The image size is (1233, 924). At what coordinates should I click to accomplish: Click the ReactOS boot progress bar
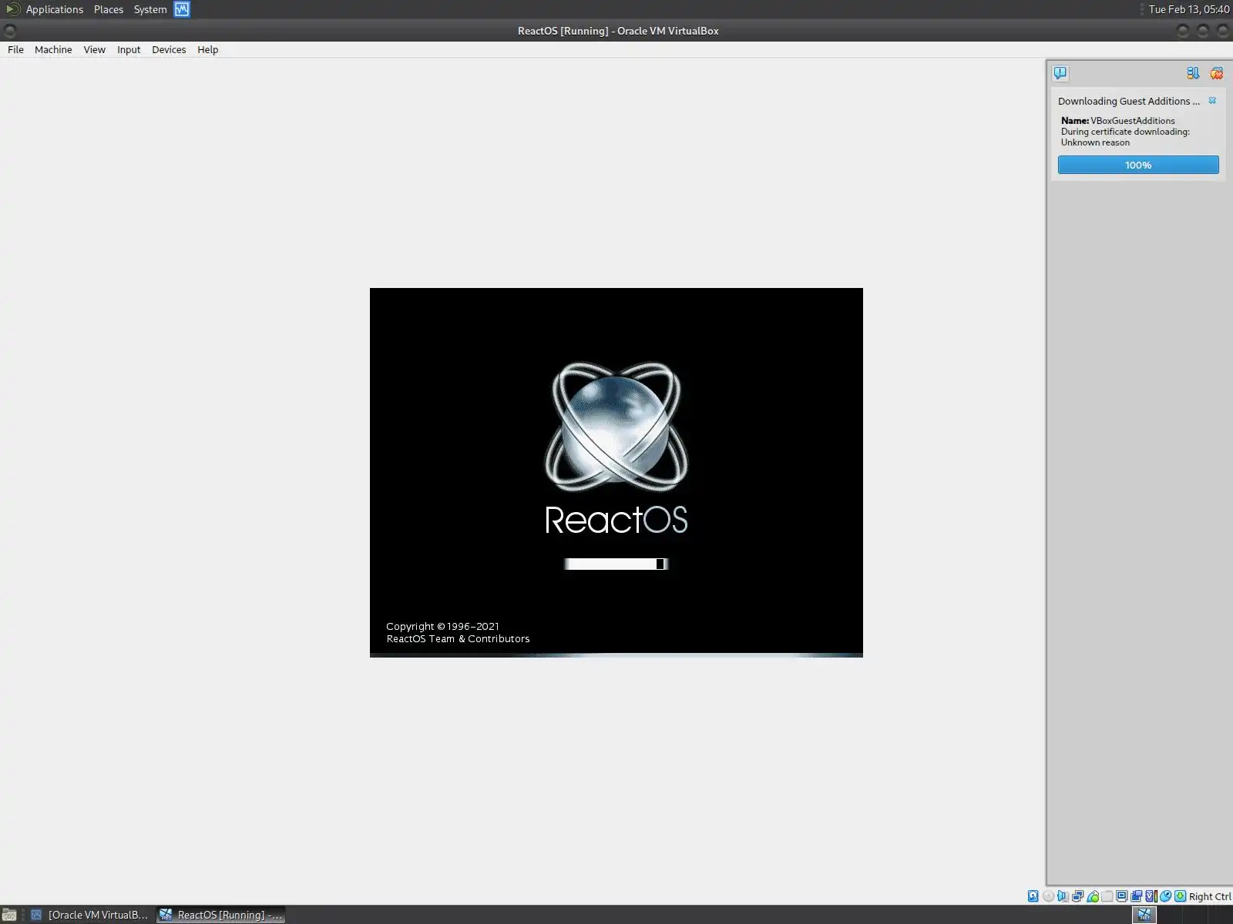tap(616, 564)
